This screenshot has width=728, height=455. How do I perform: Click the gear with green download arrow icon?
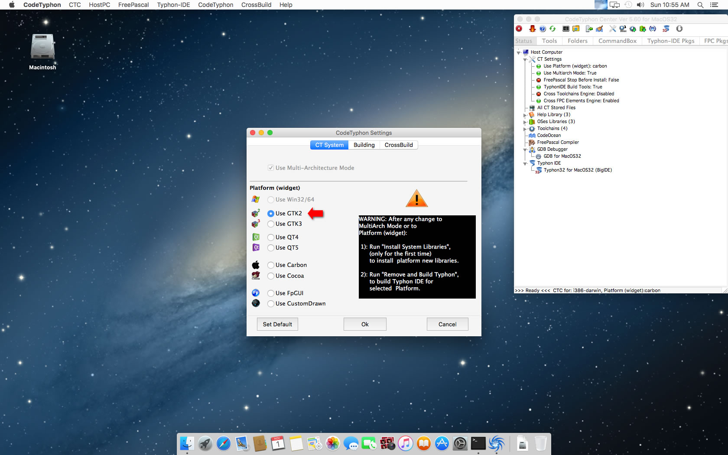(633, 29)
